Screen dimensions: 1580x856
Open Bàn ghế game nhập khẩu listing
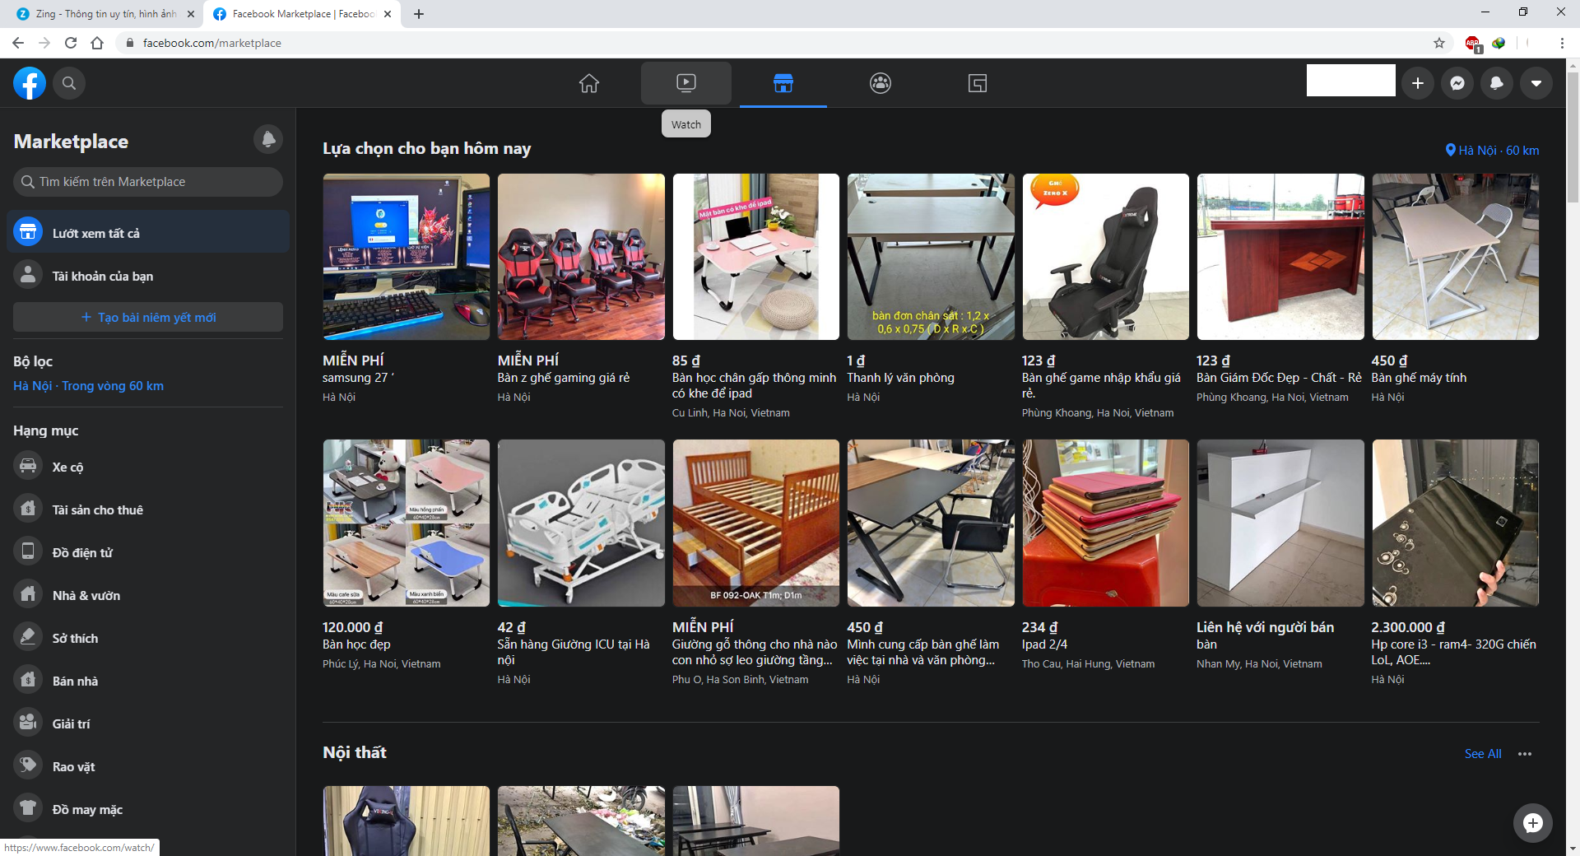[x=1106, y=257]
